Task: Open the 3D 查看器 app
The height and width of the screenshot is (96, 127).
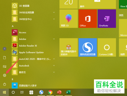Action: [34, 6]
